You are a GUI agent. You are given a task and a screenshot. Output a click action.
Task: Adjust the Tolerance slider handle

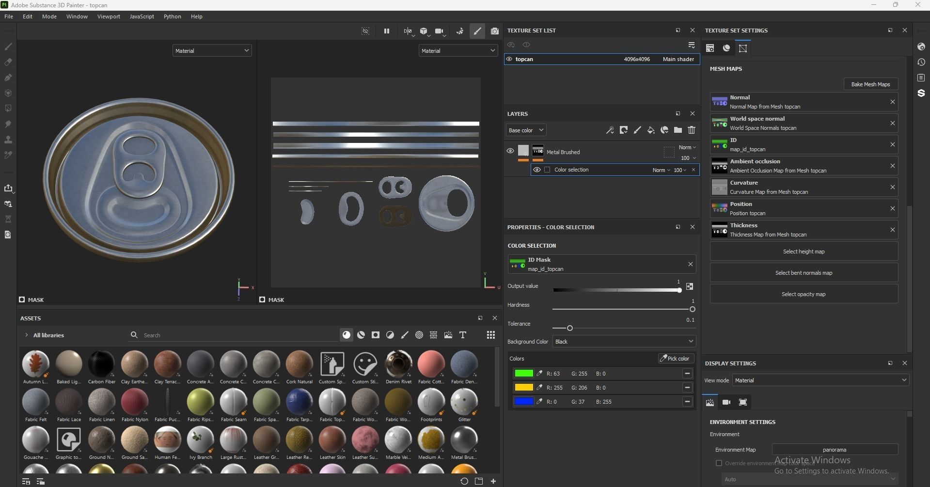coord(570,328)
